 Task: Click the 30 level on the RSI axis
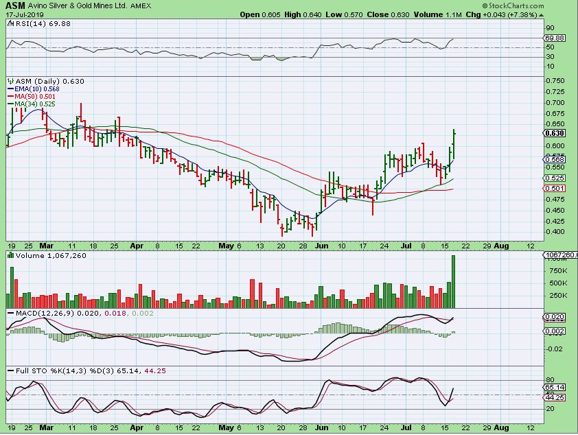(x=550, y=57)
